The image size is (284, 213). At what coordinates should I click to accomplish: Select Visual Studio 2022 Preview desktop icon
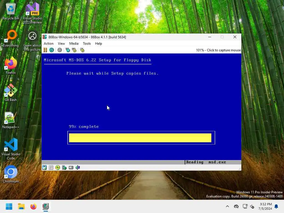tap(32, 13)
